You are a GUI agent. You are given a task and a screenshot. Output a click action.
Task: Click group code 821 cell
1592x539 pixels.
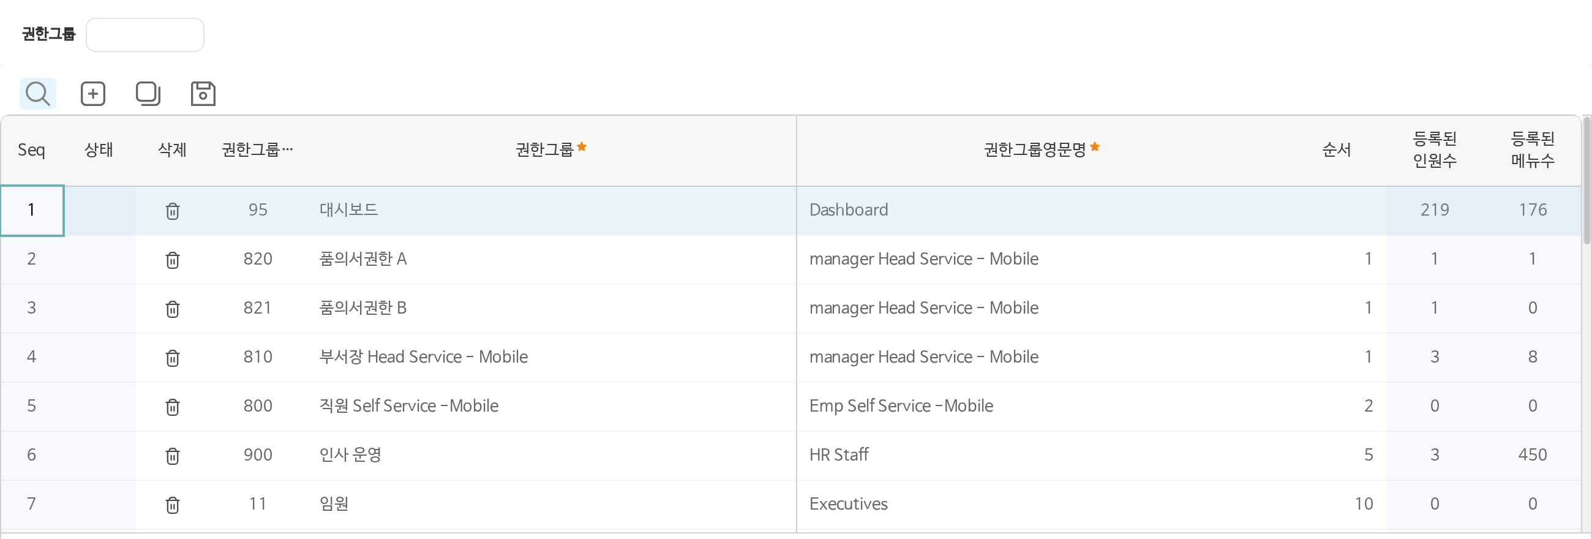click(x=258, y=308)
